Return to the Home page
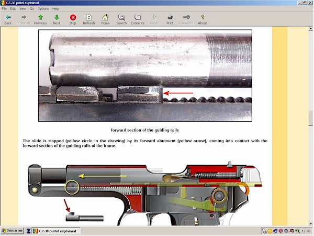Image resolution: width=314 pixels, height=236 pixels. click(105, 19)
